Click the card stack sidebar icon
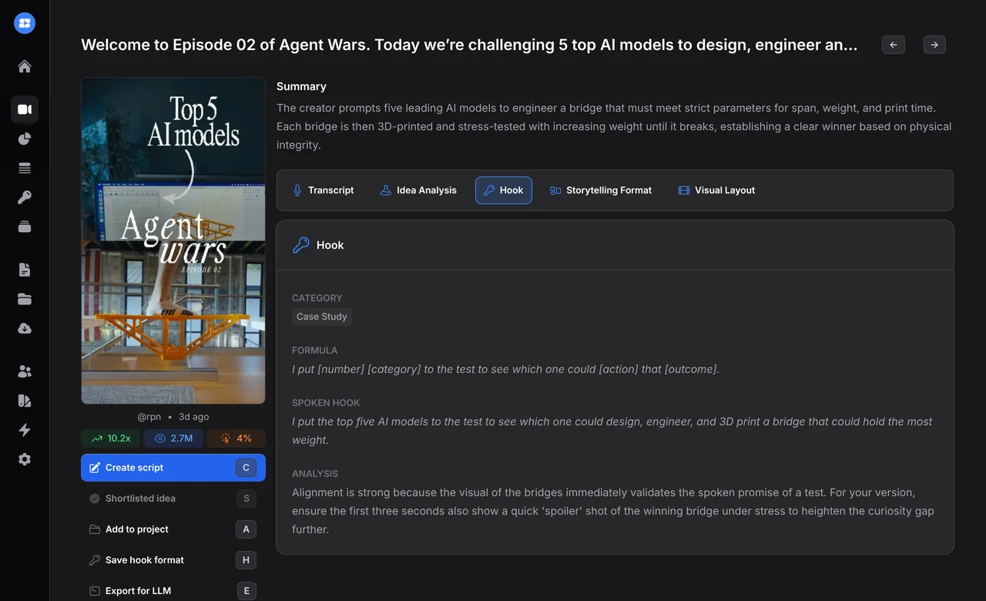The height and width of the screenshot is (601, 986). (x=25, y=227)
